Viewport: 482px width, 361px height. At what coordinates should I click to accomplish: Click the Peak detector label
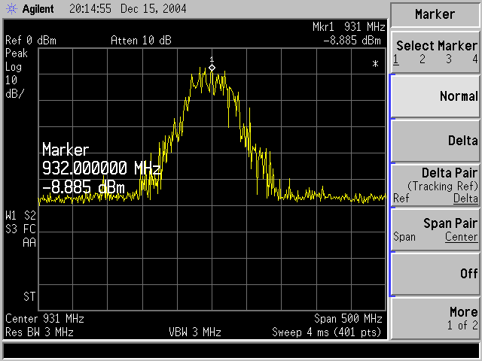click(17, 53)
